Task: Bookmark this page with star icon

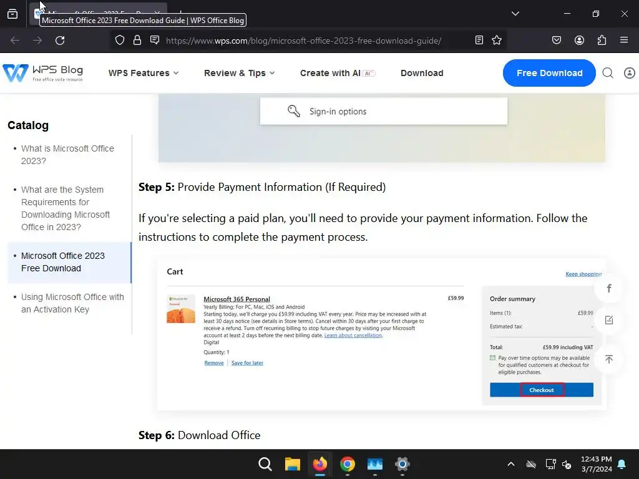Action: pos(497,40)
